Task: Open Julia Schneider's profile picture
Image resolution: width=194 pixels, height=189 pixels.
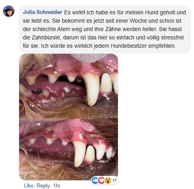Action: 9,11
